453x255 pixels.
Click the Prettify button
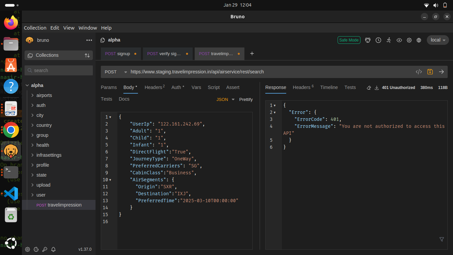(x=246, y=99)
